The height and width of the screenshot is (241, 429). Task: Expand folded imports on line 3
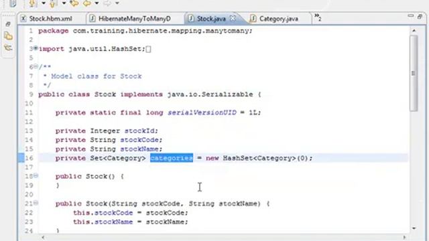[x=36, y=48]
